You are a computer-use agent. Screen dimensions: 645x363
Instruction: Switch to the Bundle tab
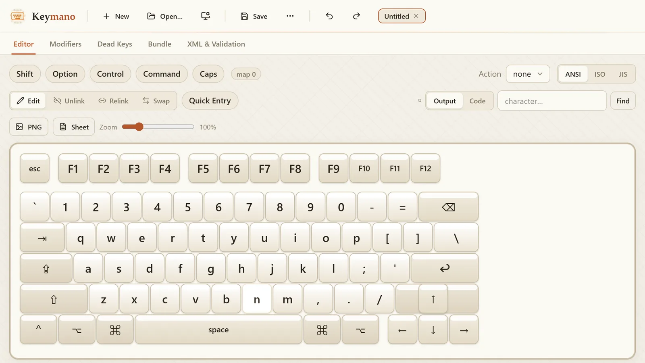pos(160,44)
